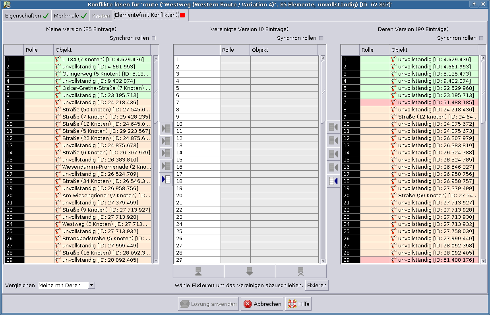Click the lifebuoy Hilfe icon
The height and width of the screenshot is (315, 490).
click(x=292, y=304)
